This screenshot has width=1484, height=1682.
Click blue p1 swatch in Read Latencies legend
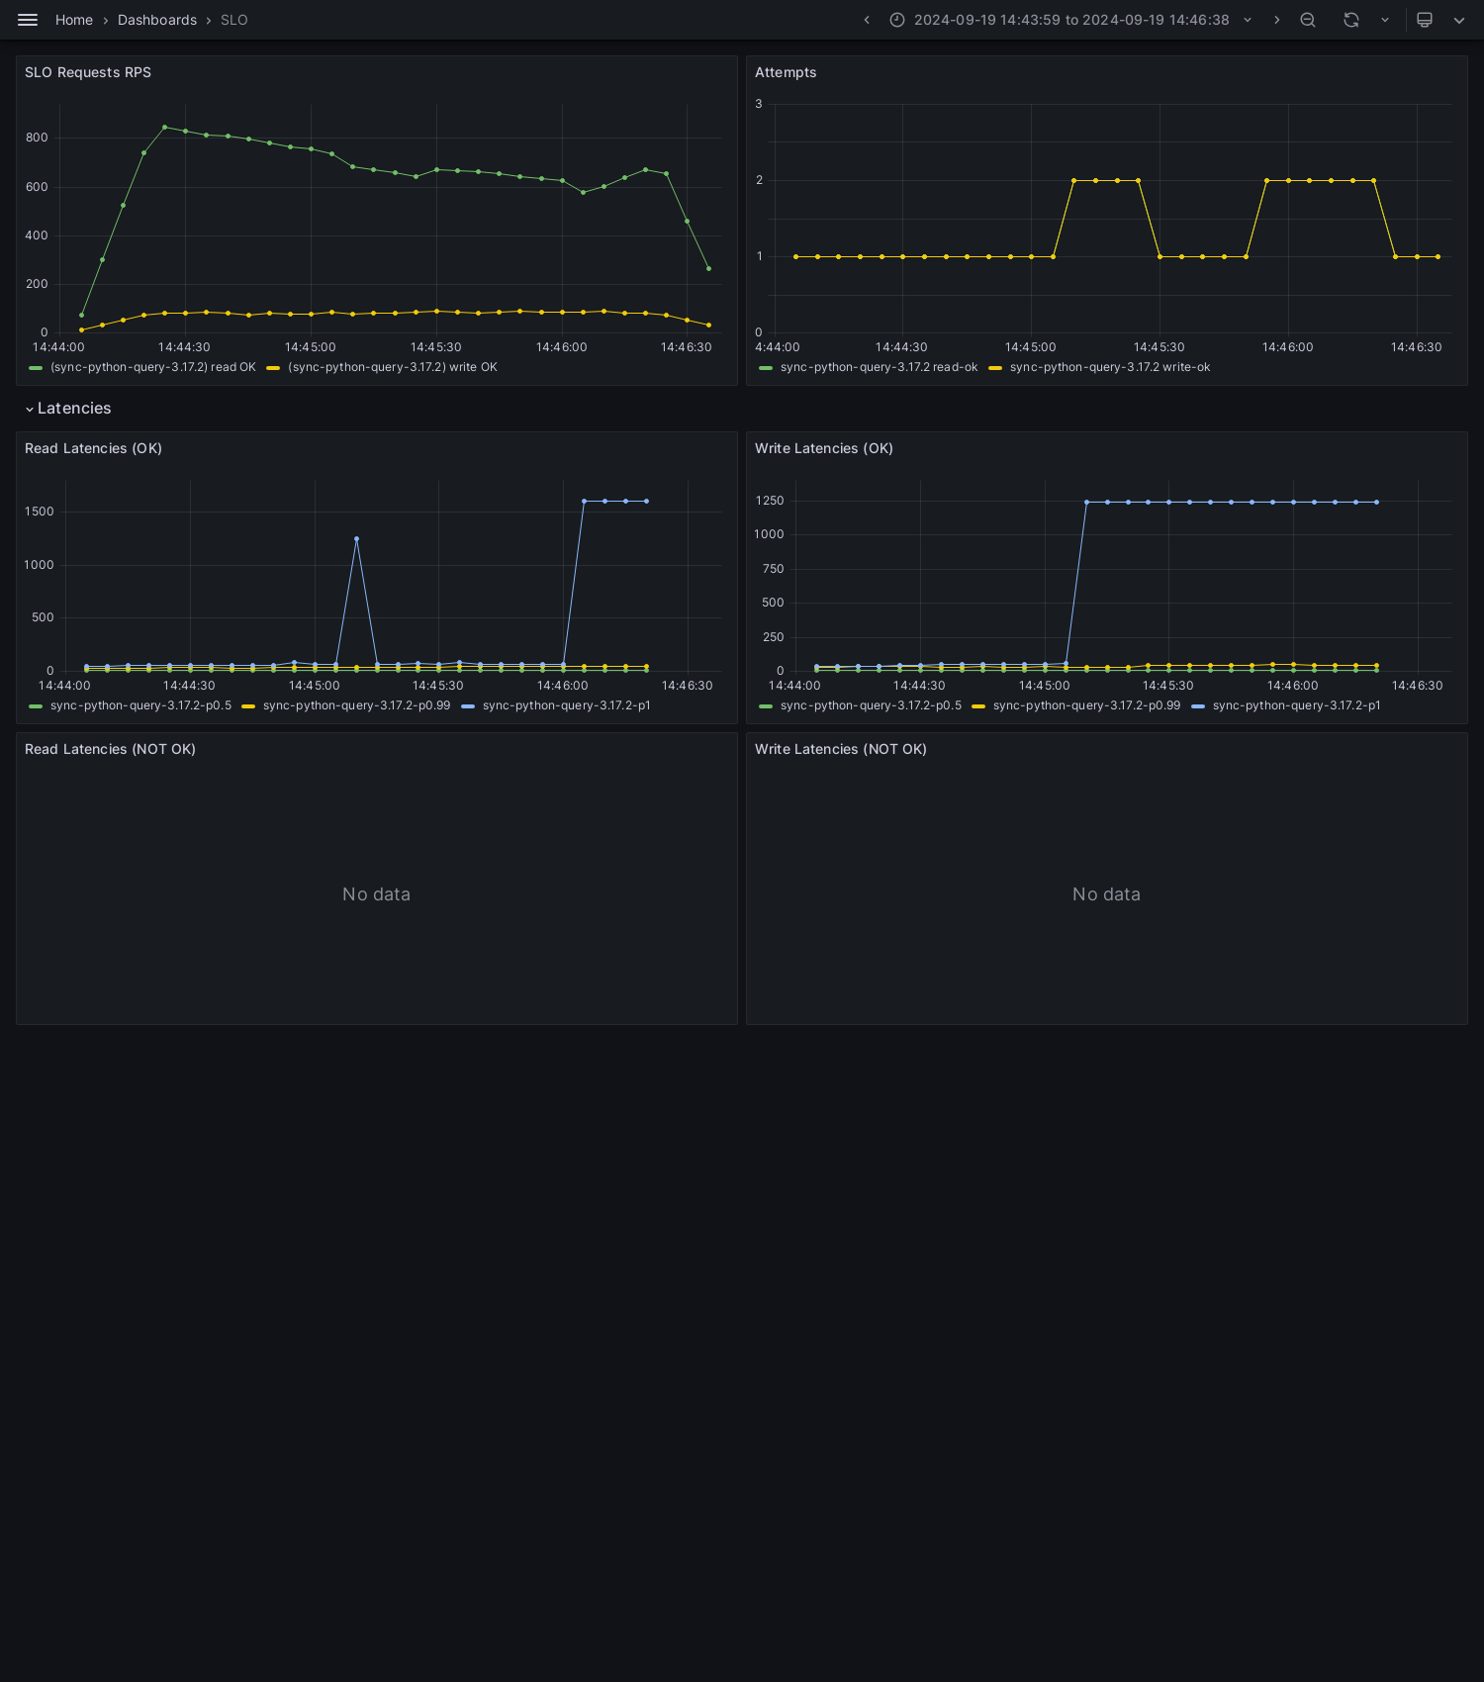(x=468, y=706)
